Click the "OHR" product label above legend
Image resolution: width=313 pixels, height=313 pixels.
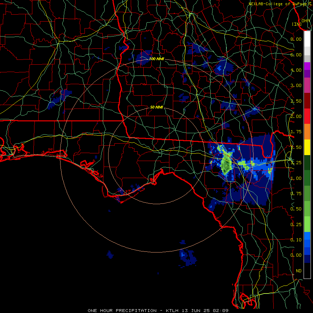(x=306, y=21)
